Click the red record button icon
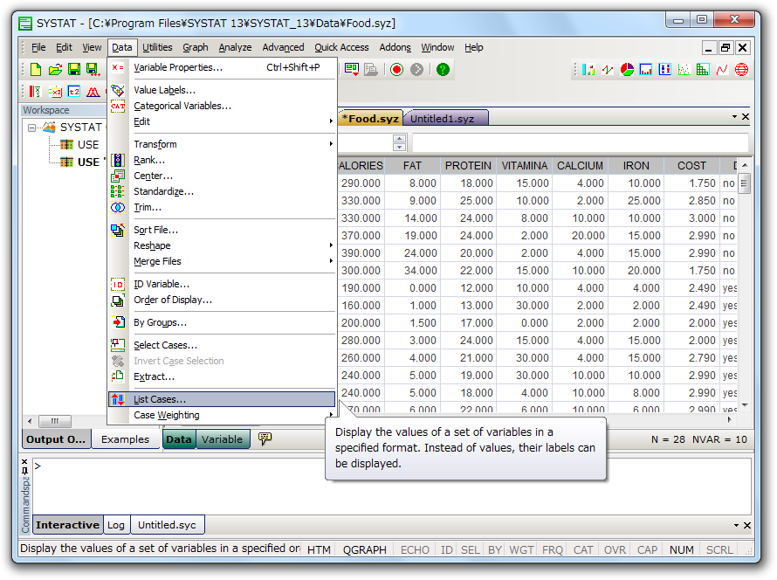The width and height of the screenshot is (777, 580). click(x=396, y=69)
